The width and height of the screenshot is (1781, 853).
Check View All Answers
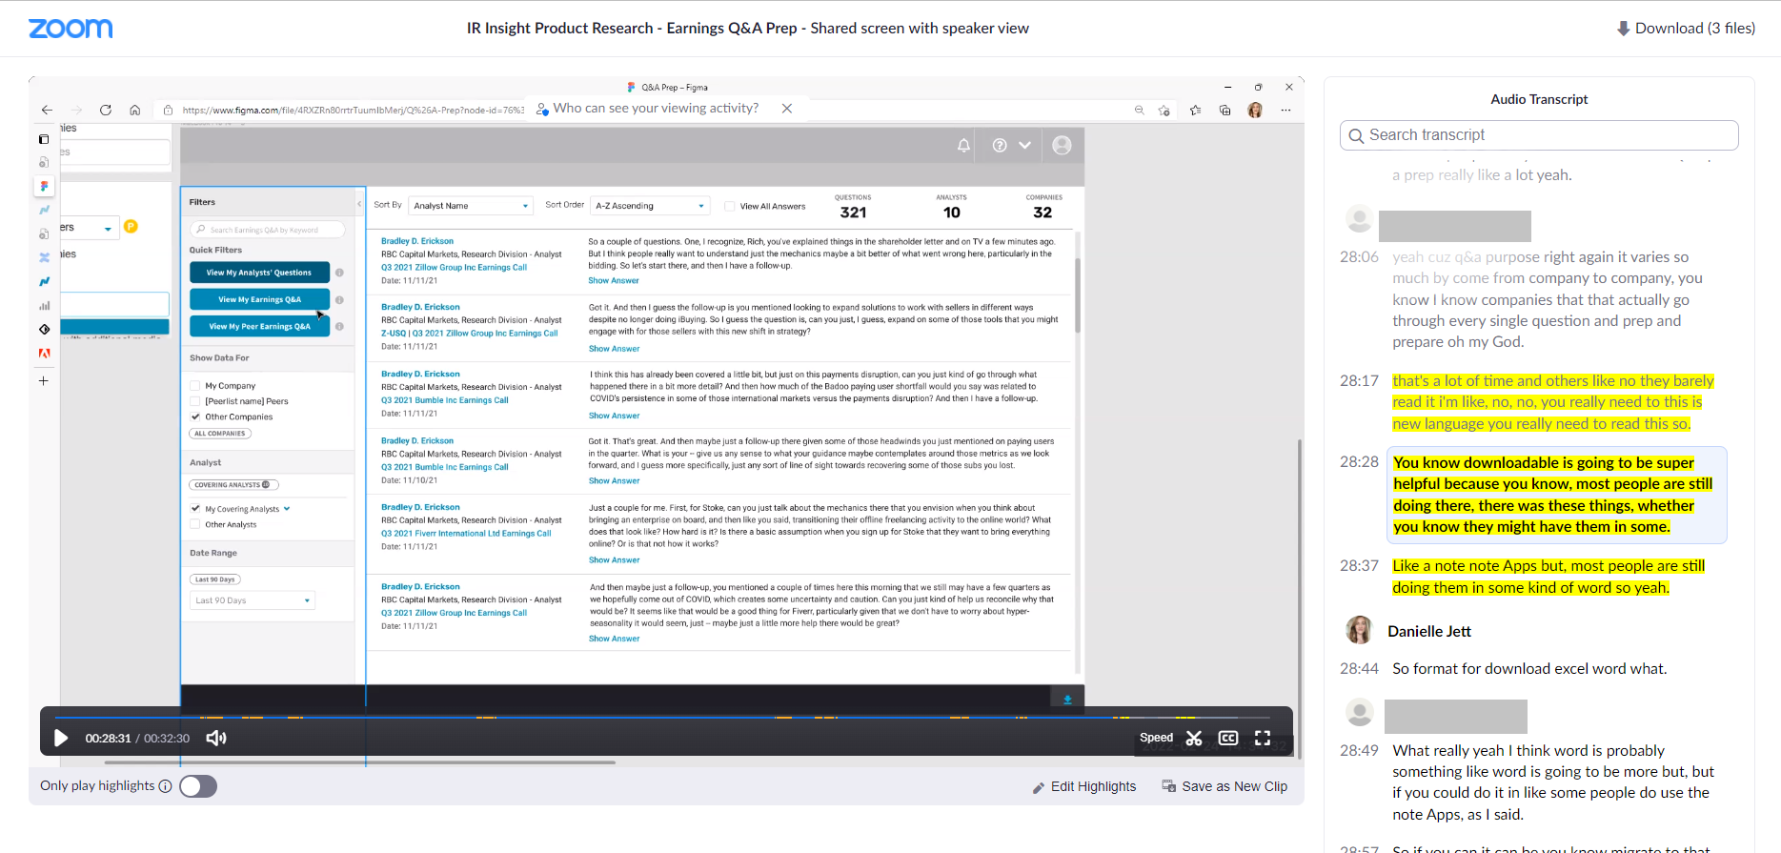tap(729, 206)
